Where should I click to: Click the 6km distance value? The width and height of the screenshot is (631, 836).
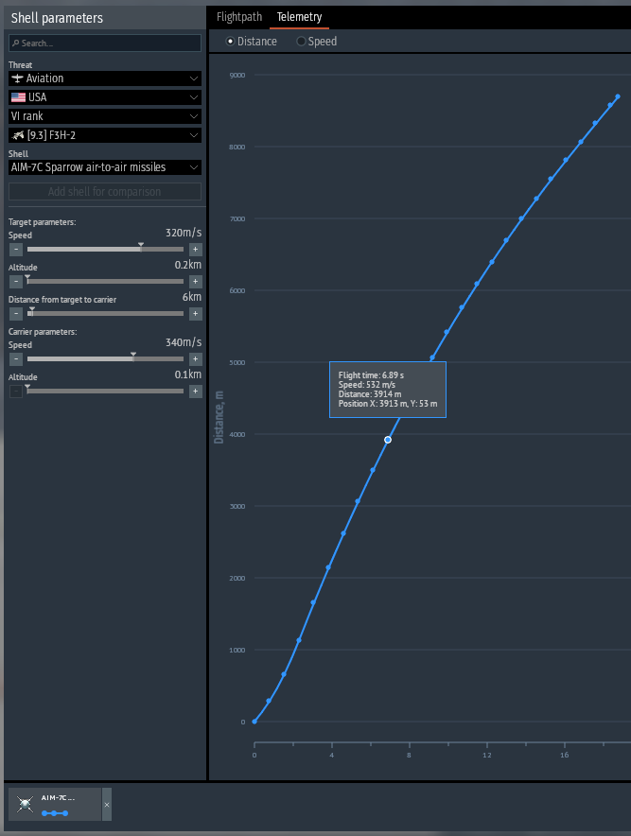tap(192, 297)
